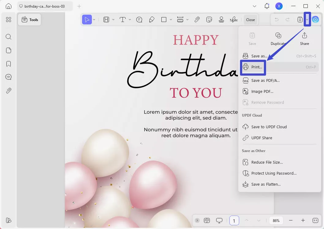Click Save in the dropdown panel
The image size is (324, 229).
click(x=252, y=39)
